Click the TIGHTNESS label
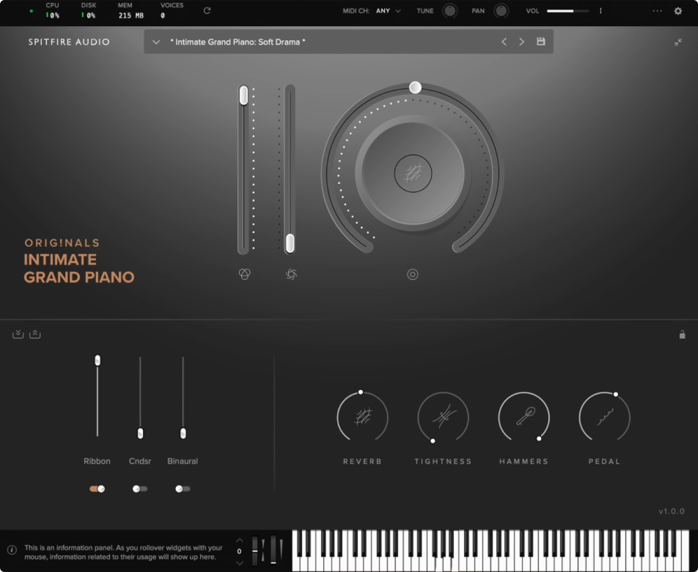698x572 pixels. coord(443,461)
